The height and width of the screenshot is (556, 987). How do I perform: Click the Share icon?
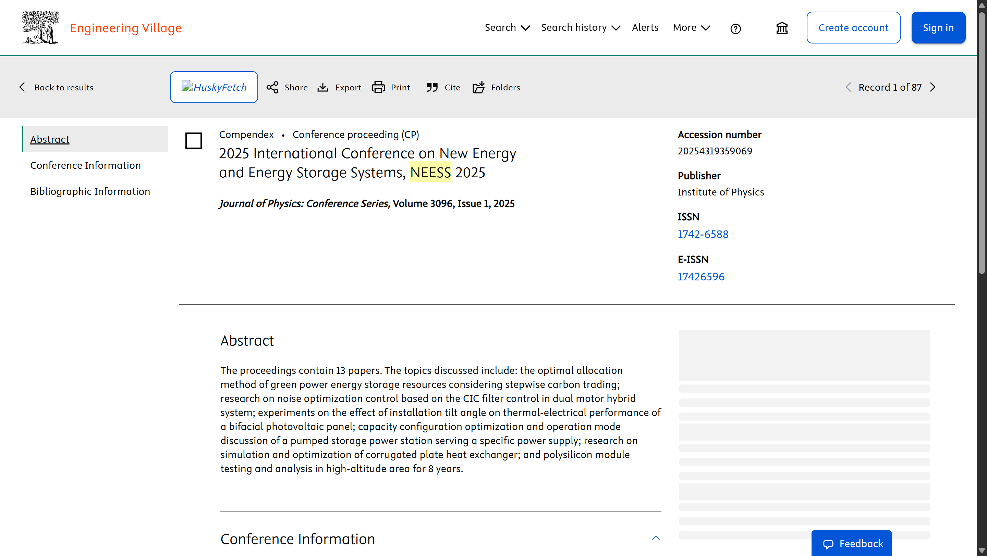tap(272, 87)
